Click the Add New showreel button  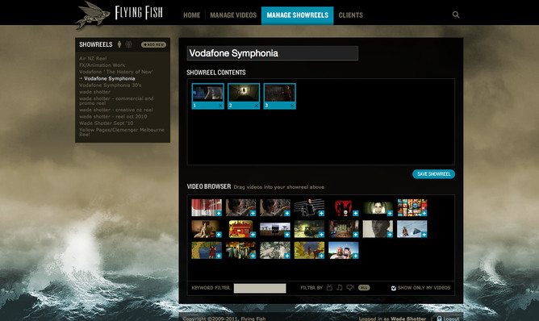tap(153, 44)
